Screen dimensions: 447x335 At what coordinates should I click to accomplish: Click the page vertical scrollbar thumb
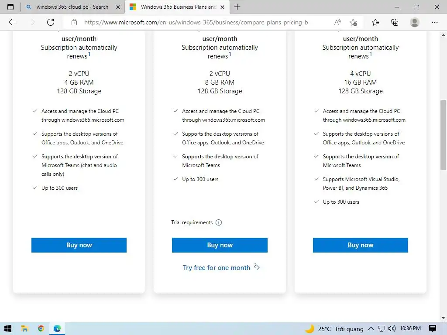443,135
